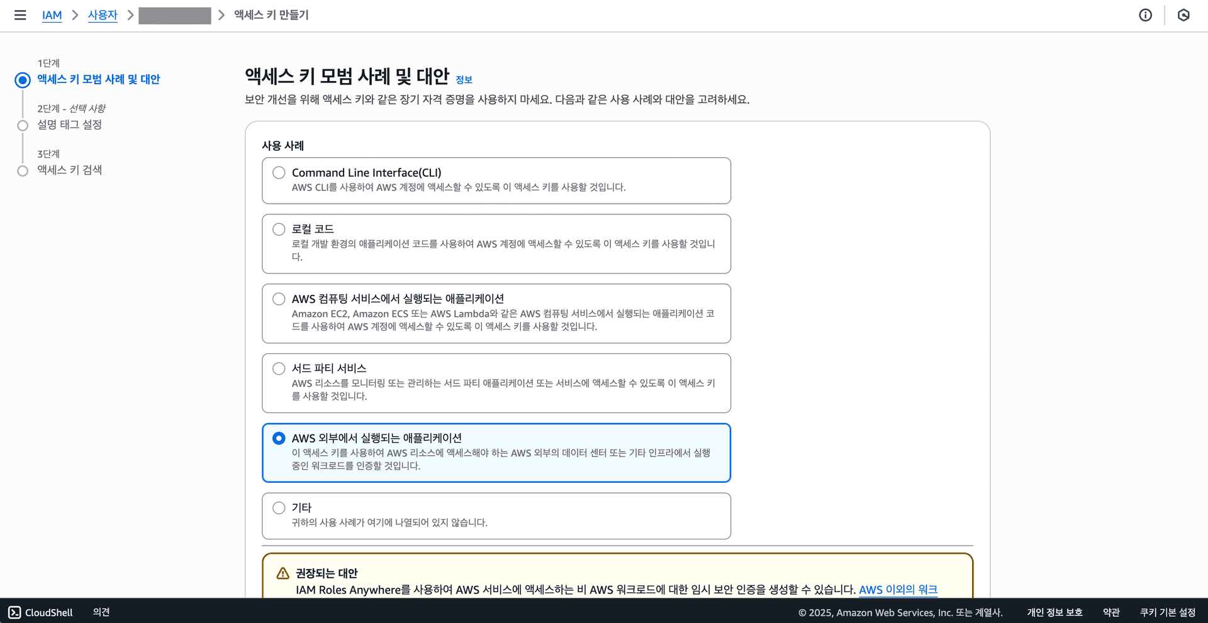View the 약관 footer link
The height and width of the screenshot is (623, 1208).
click(x=1111, y=612)
